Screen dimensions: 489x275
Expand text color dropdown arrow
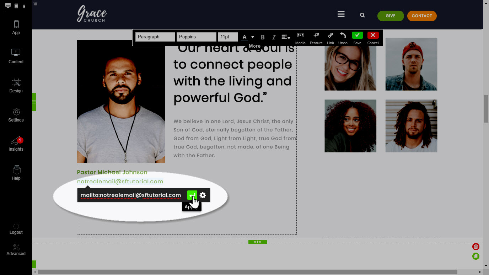coord(253,37)
